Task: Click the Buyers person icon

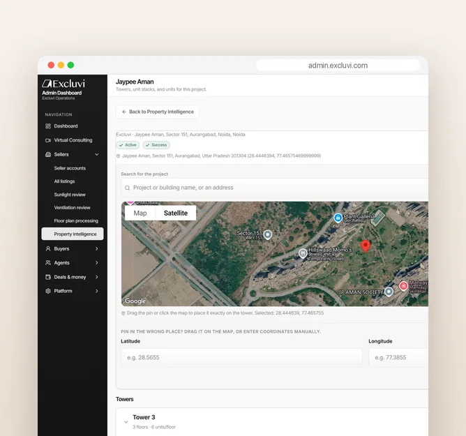Action: (x=48, y=248)
